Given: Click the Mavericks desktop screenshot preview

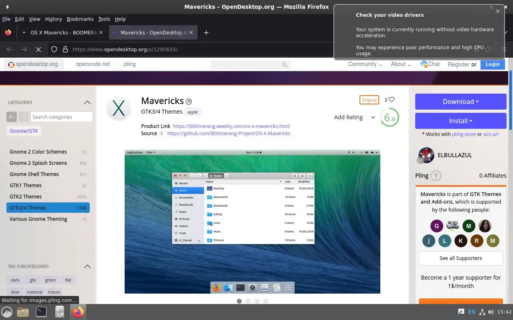Looking at the screenshot, I should pos(252,222).
